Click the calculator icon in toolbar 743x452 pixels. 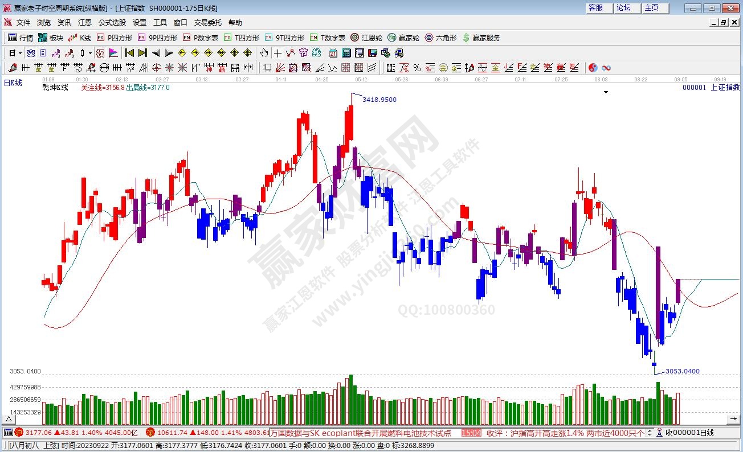(346, 53)
